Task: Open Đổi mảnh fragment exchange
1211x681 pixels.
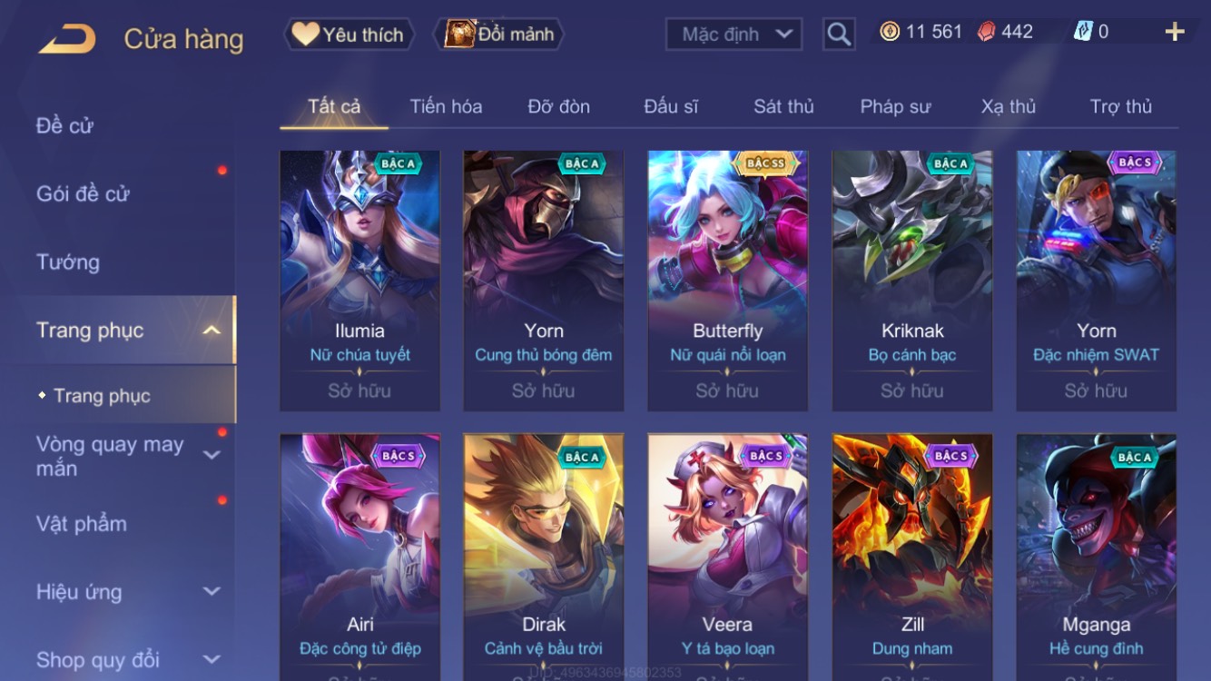Action: pos(500,35)
